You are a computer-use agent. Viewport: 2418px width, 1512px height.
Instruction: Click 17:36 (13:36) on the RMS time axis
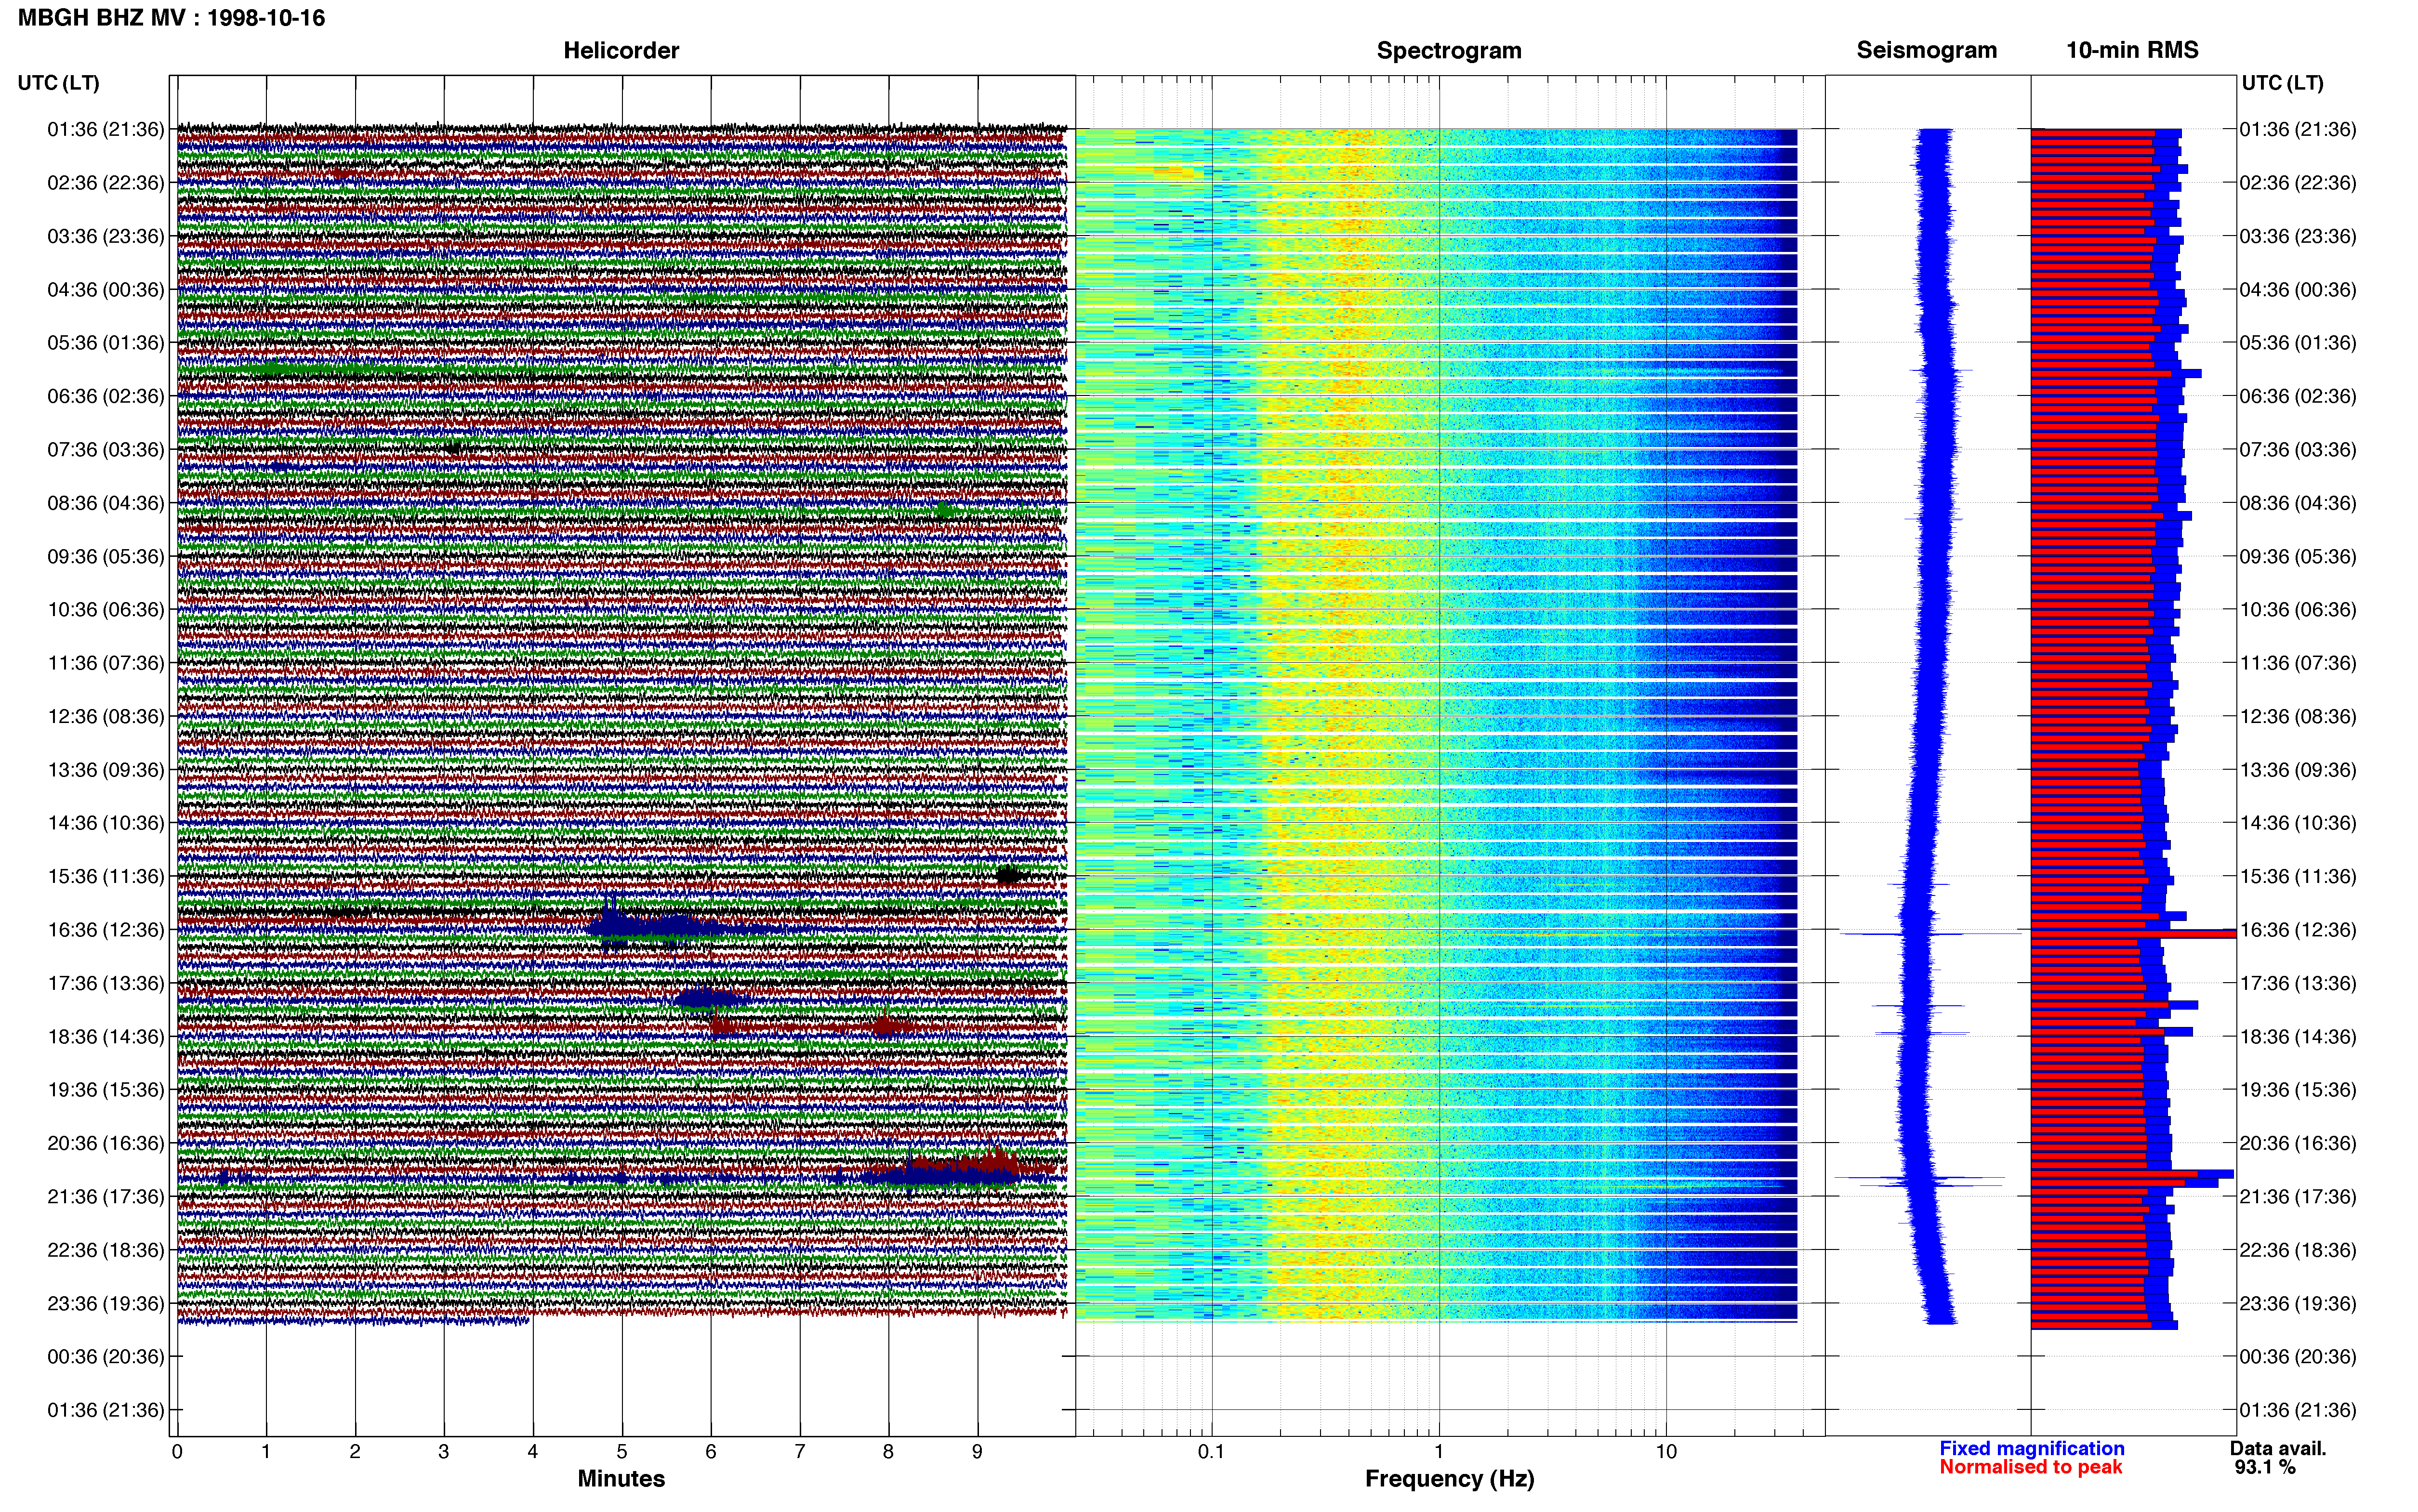tap(2298, 983)
